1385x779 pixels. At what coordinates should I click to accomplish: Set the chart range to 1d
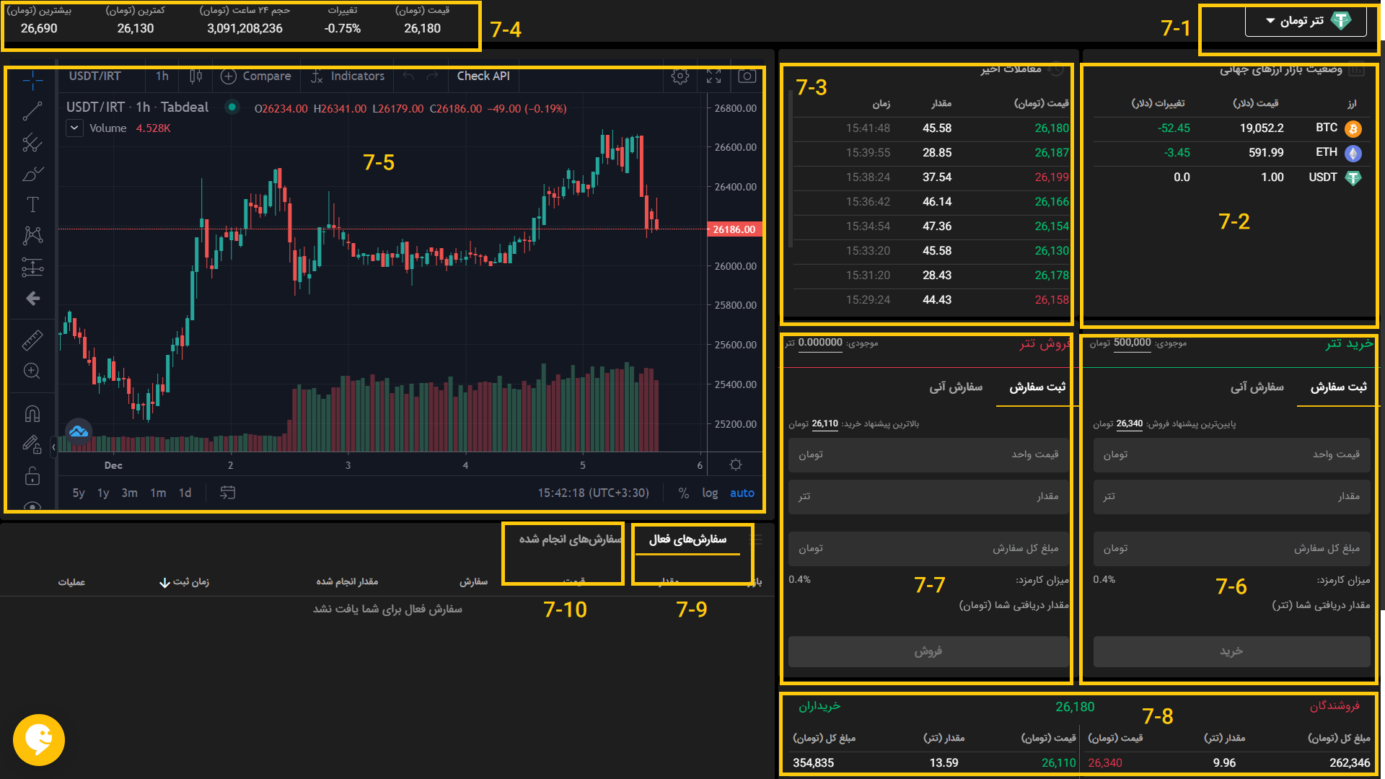185,493
